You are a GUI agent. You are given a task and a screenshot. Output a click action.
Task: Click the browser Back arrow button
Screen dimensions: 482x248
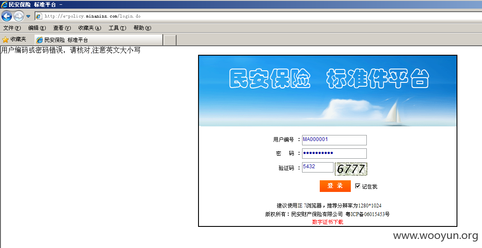click(x=6, y=16)
